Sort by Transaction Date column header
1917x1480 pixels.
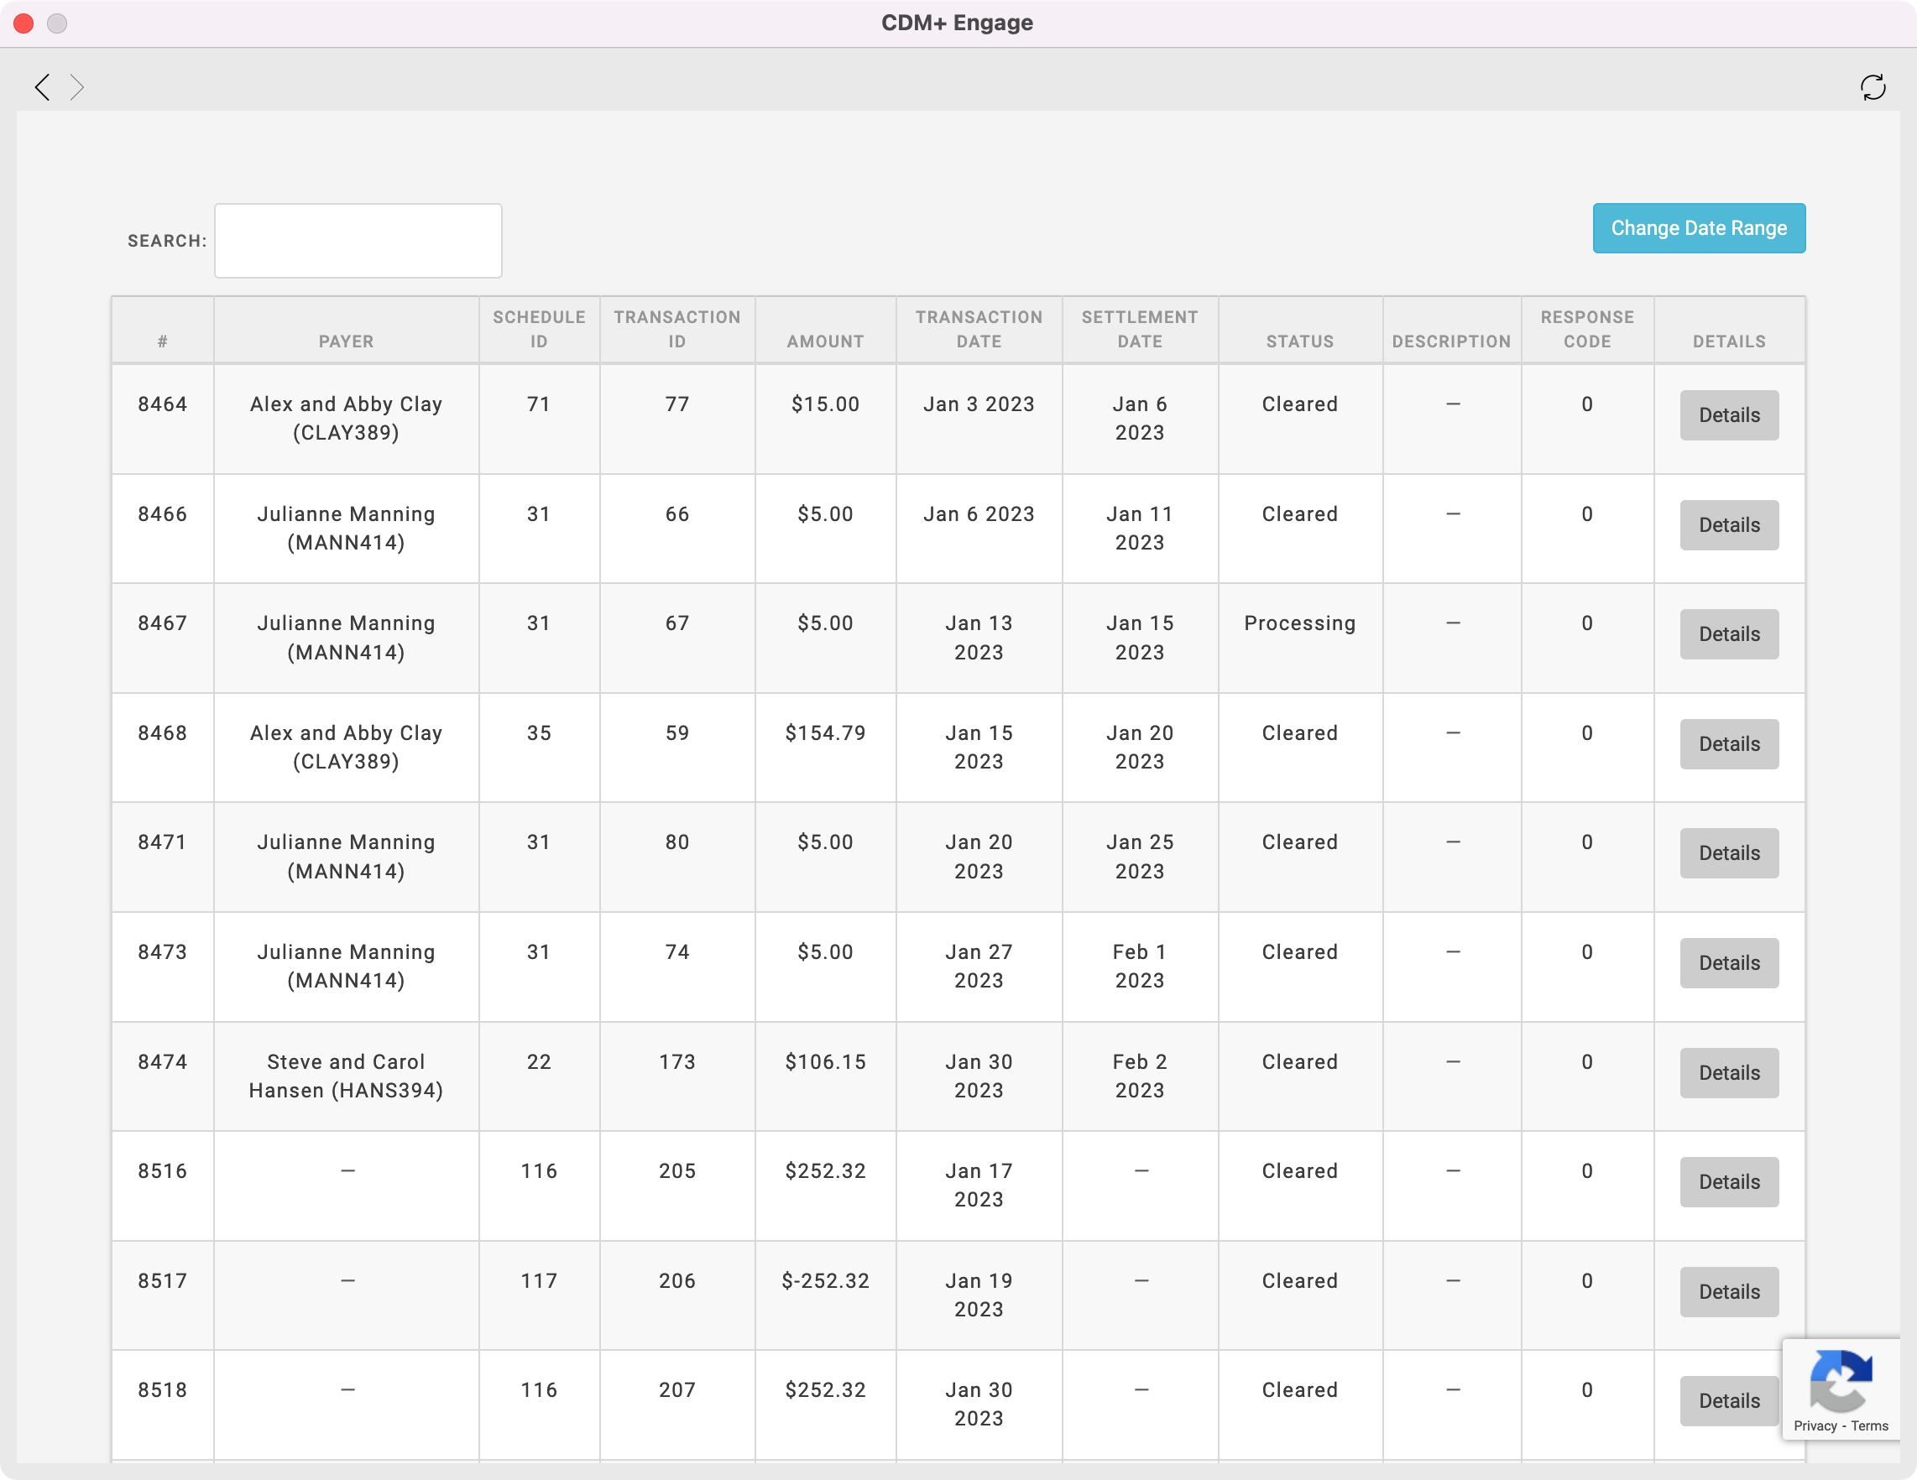tap(978, 329)
